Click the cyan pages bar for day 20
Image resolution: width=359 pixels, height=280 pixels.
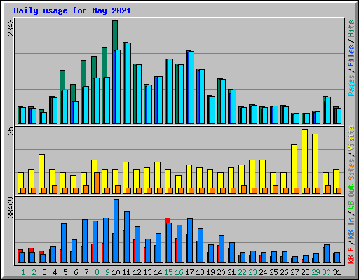(223, 101)
